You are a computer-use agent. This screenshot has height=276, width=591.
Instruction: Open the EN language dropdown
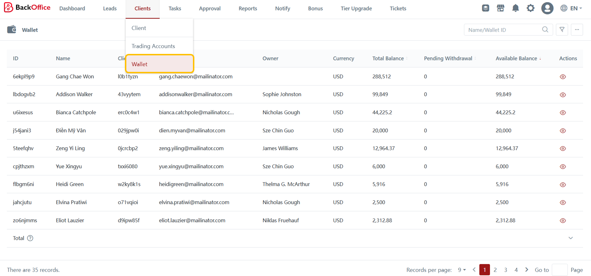click(571, 8)
